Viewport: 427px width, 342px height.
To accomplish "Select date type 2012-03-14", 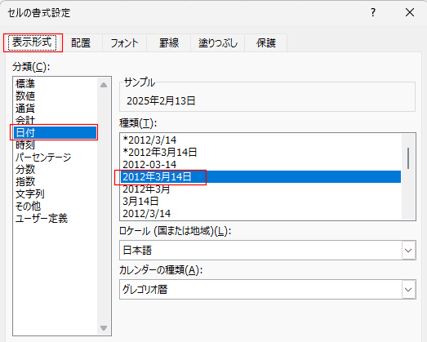I will tap(261, 164).
